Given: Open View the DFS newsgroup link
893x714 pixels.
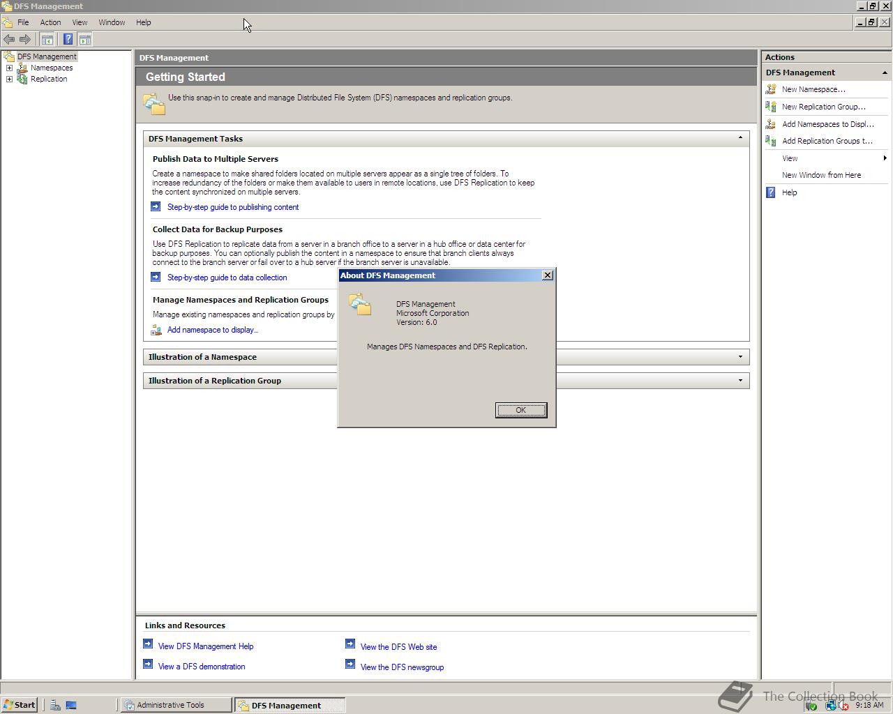Looking at the screenshot, I should (402, 667).
